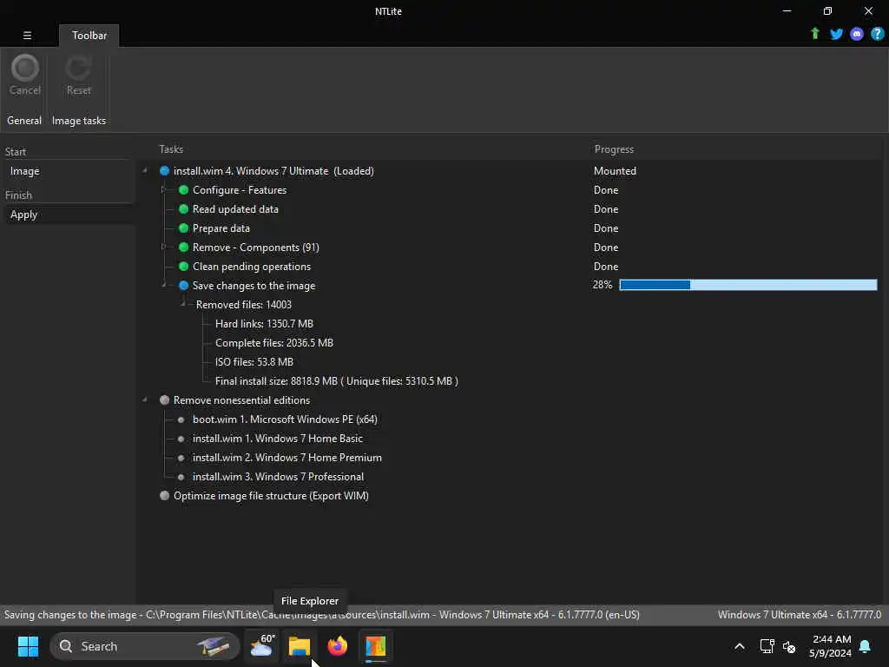The image size is (889, 667).
Task: Click the Tasks column header
Action: pyautogui.click(x=171, y=149)
